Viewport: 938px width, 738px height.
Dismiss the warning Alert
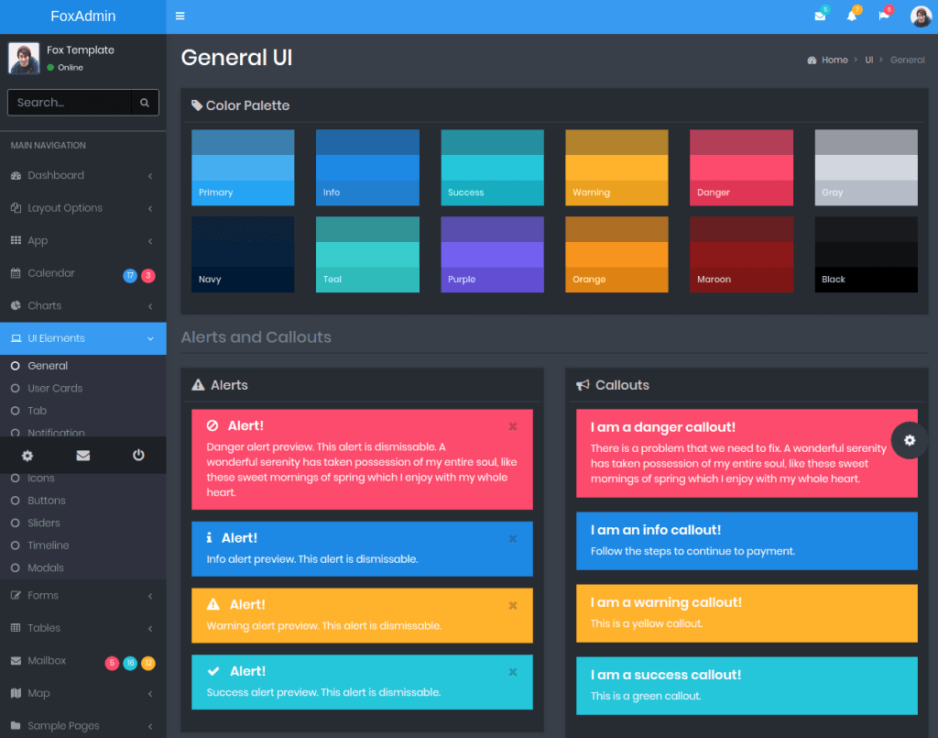click(x=513, y=605)
